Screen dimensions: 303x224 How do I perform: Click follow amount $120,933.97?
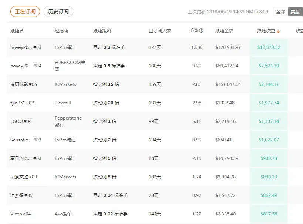pos(228,47)
